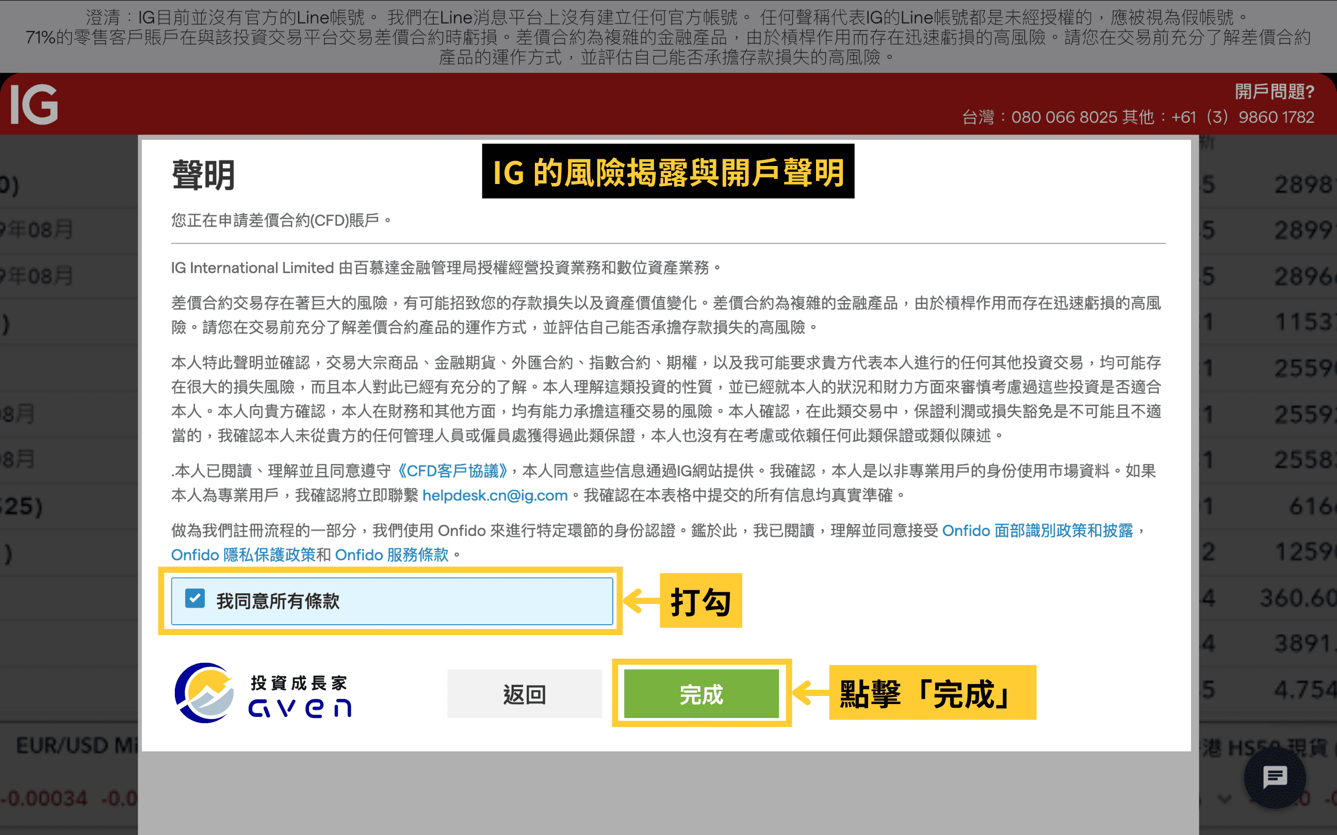Click the 開戶問題? help text
The image size is (1337, 835).
(x=1275, y=91)
